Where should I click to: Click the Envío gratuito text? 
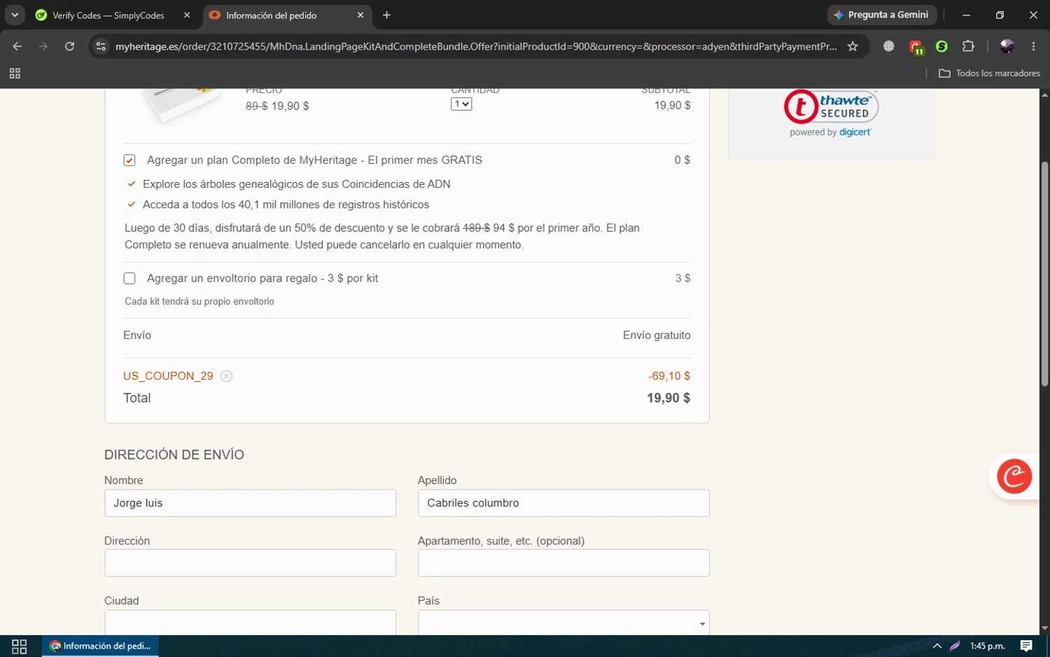657,336
